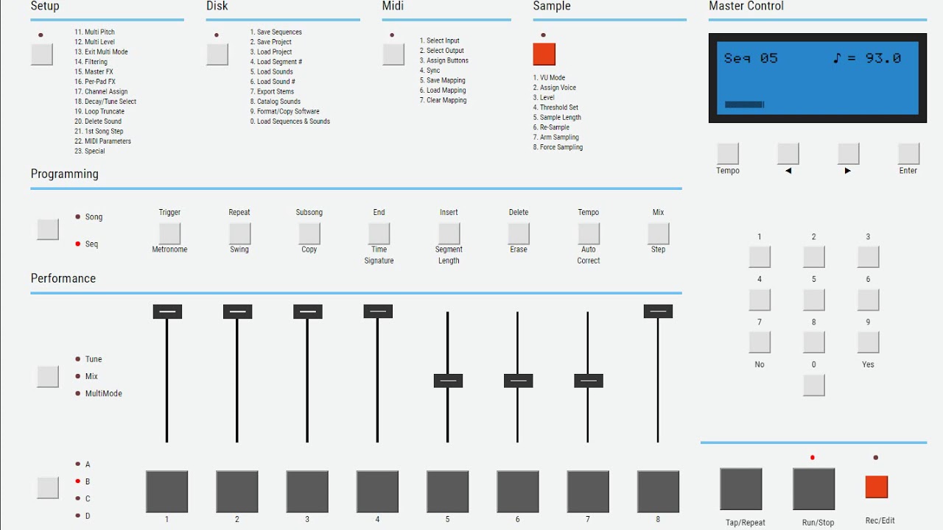Click the Mix / Step button
This screenshot has width=943, height=530.
pyautogui.click(x=659, y=233)
